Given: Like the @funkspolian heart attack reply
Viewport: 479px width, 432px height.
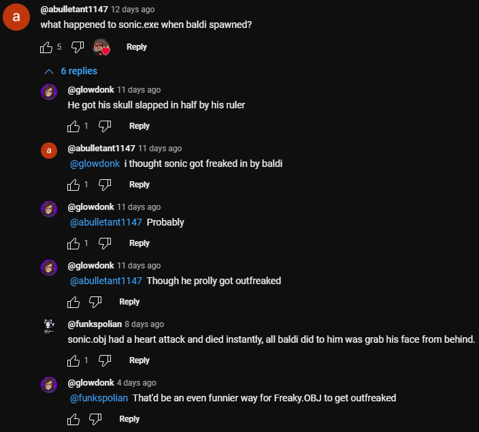Looking at the screenshot, I should click(x=73, y=360).
